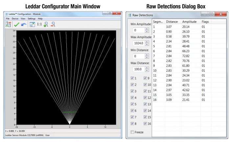Viewport: 230px width, 142px height.
Task: Click the Raw Detections window title icon
Action: (x=130, y=15)
